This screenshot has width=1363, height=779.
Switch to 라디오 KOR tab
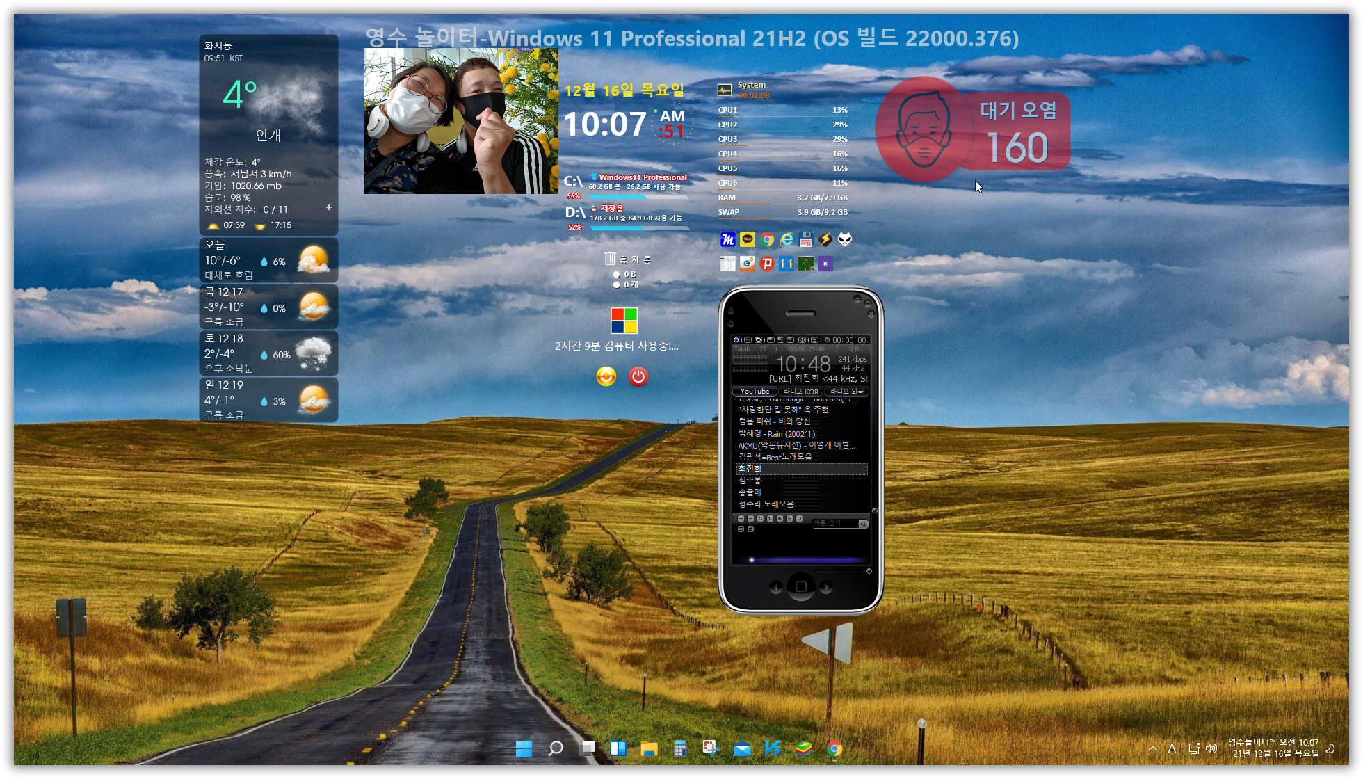click(800, 392)
